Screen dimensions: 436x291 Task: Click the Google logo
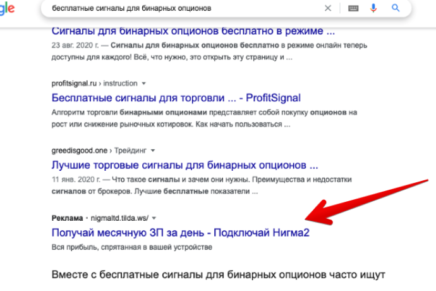7,8
